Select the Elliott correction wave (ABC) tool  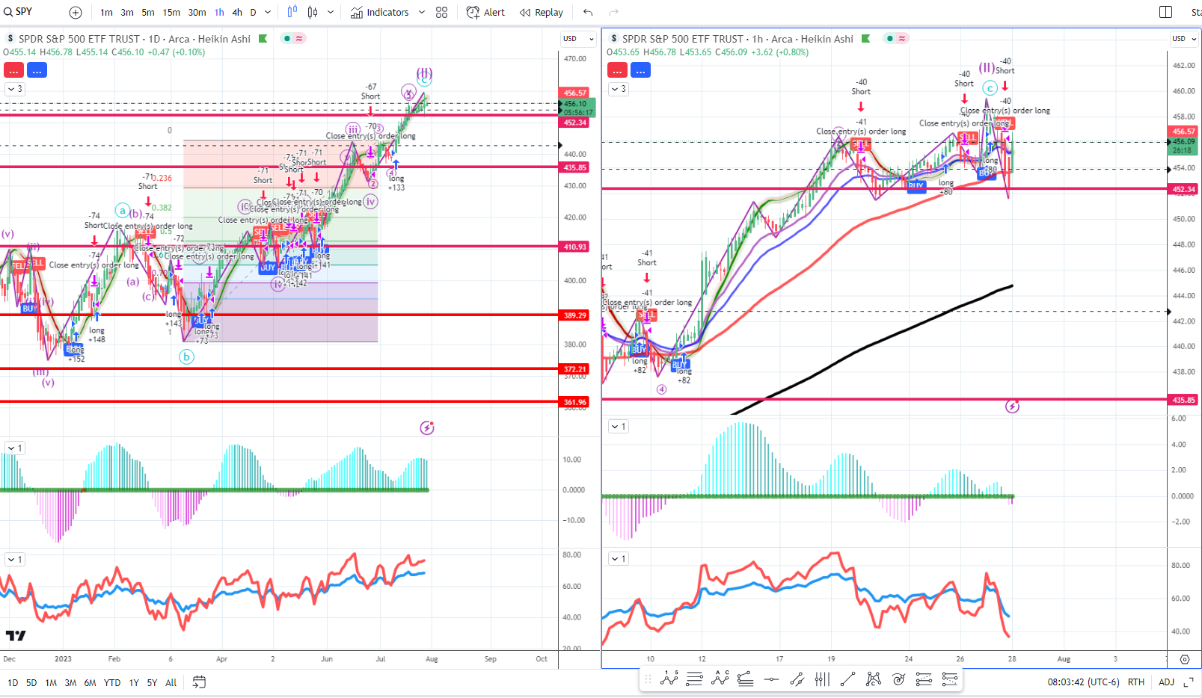click(720, 679)
